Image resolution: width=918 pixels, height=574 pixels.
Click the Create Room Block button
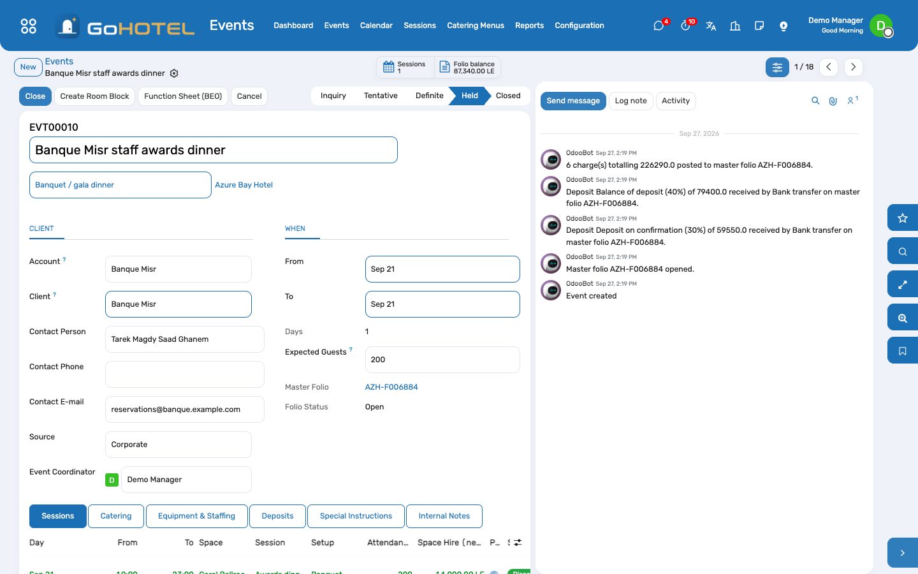[94, 96]
